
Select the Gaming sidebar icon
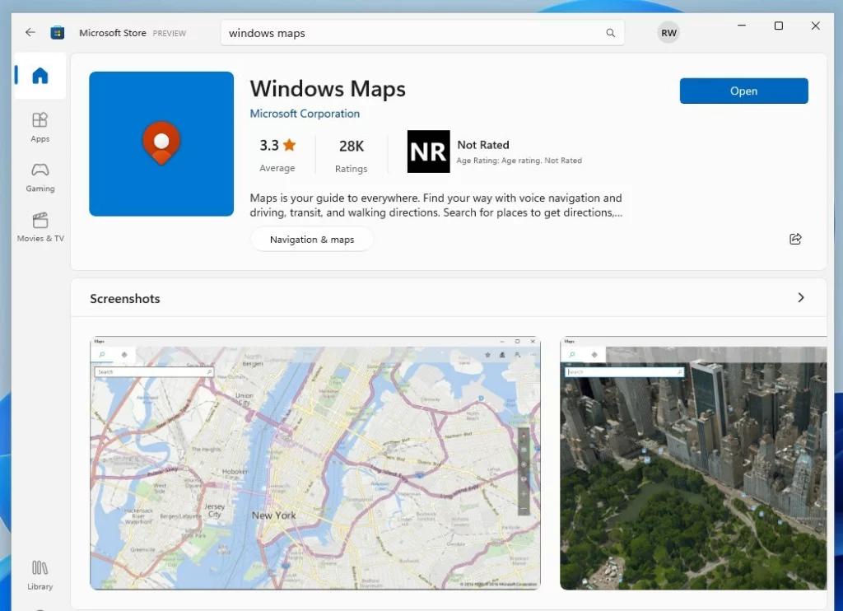[x=40, y=177]
